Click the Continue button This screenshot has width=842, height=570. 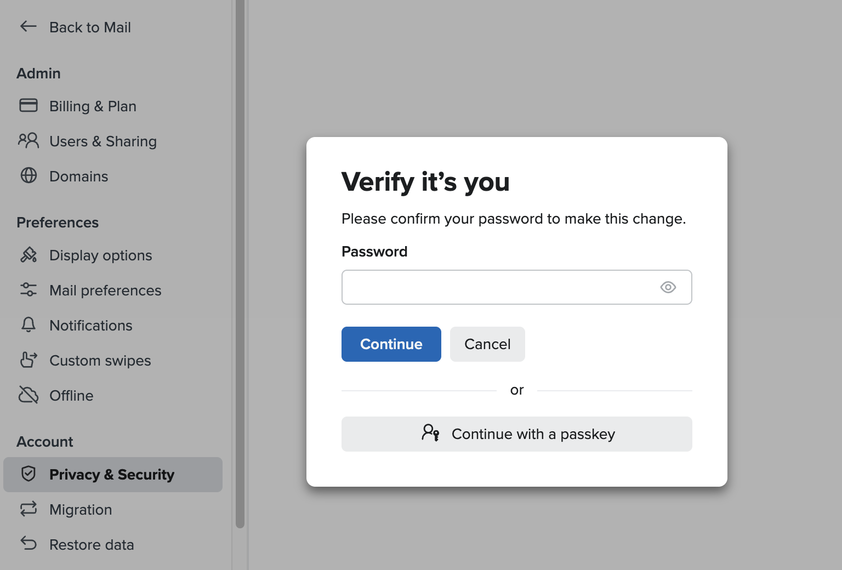391,344
